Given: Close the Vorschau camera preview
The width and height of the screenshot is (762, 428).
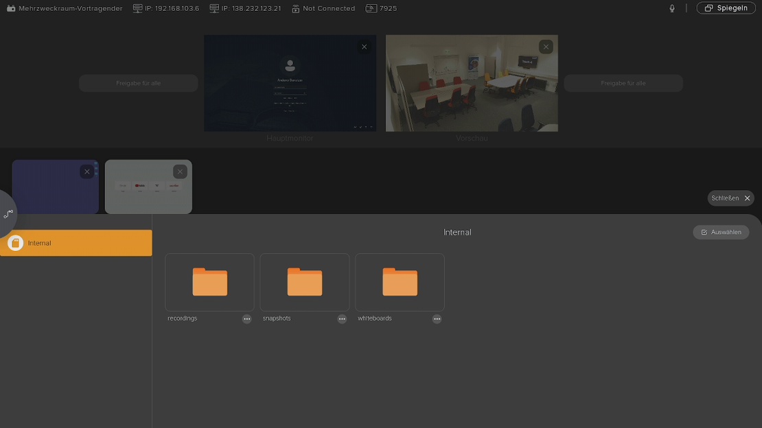Looking at the screenshot, I should 545,47.
